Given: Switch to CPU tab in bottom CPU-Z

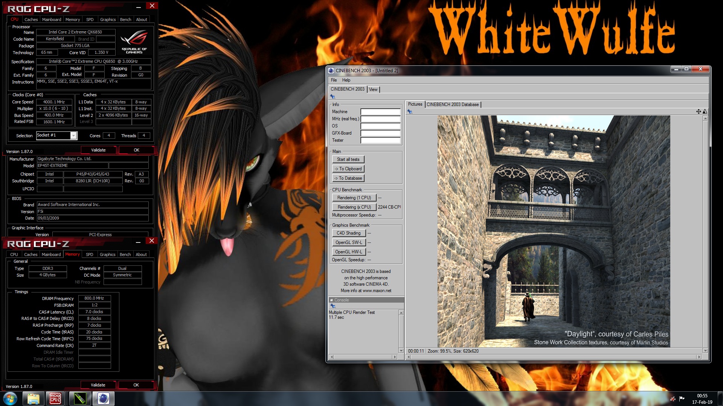Looking at the screenshot, I should (x=14, y=255).
